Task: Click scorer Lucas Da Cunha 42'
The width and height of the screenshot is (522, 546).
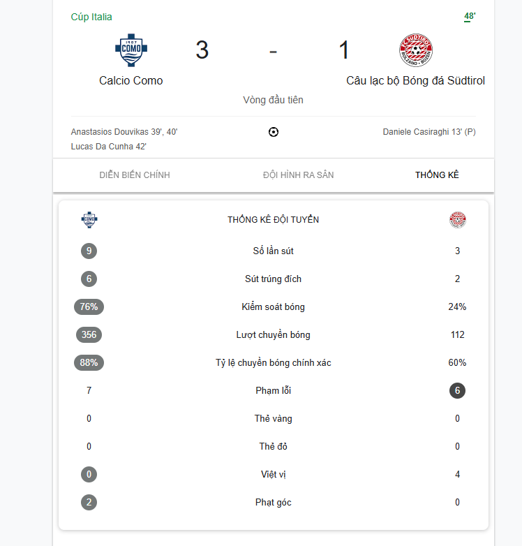Action: (x=109, y=147)
